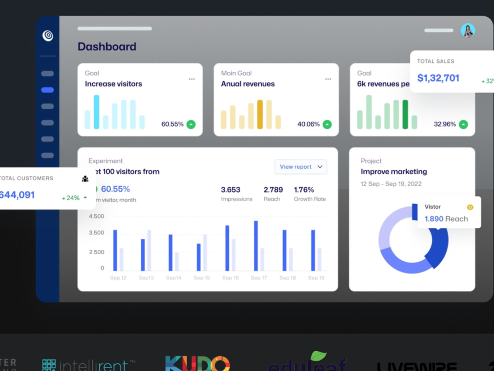Image resolution: width=494 pixels, height=371 pixels.
Task: Click the KUDO logo
Action: pos(198,363)
